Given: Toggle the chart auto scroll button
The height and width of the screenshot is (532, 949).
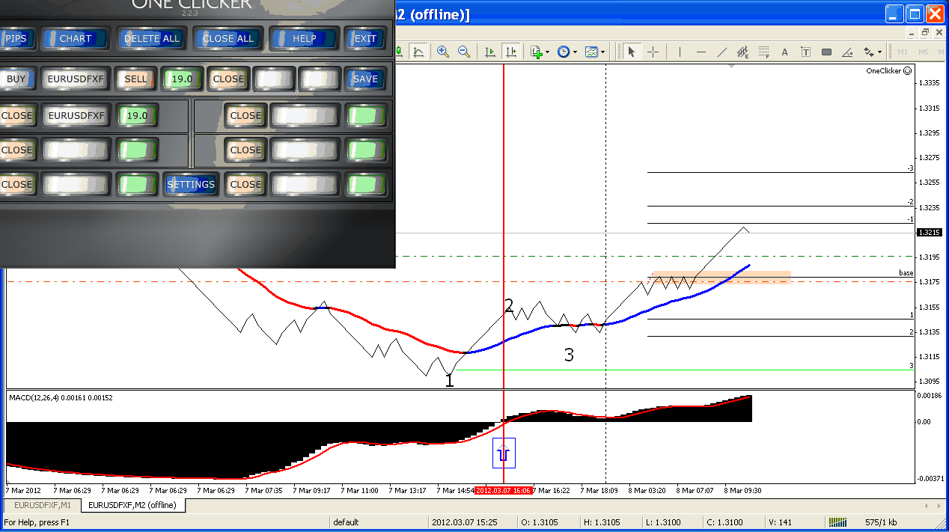Looking at the screenshot, I should pyautogui.click(x=490, y=52).
